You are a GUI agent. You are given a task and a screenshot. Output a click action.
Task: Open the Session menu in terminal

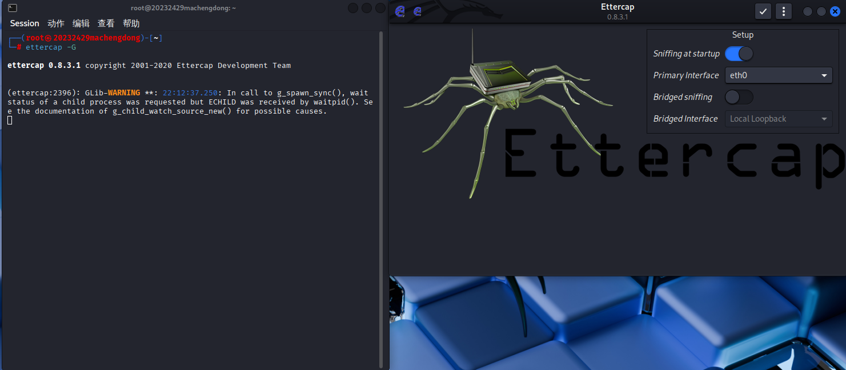click(25, 23)
